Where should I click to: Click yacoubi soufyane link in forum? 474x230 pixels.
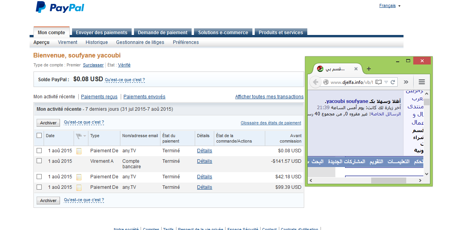coord(347,101)
